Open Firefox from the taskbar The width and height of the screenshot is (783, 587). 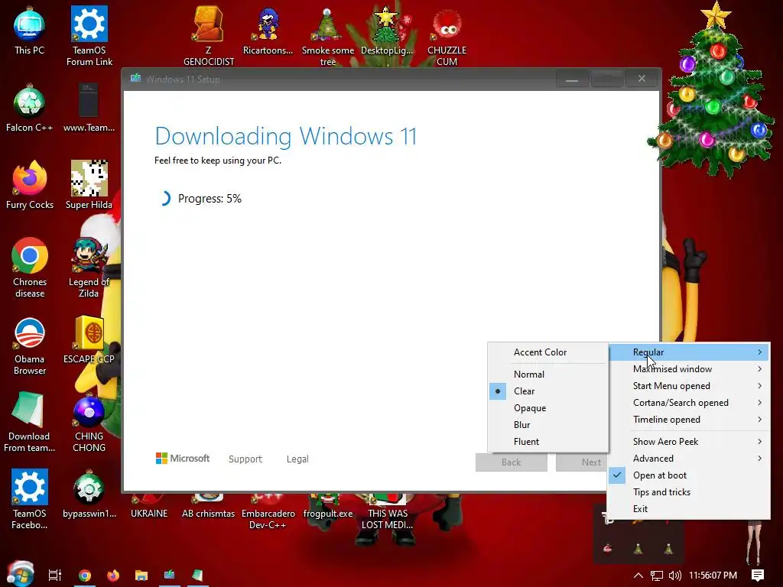click(x=113, y=575)
